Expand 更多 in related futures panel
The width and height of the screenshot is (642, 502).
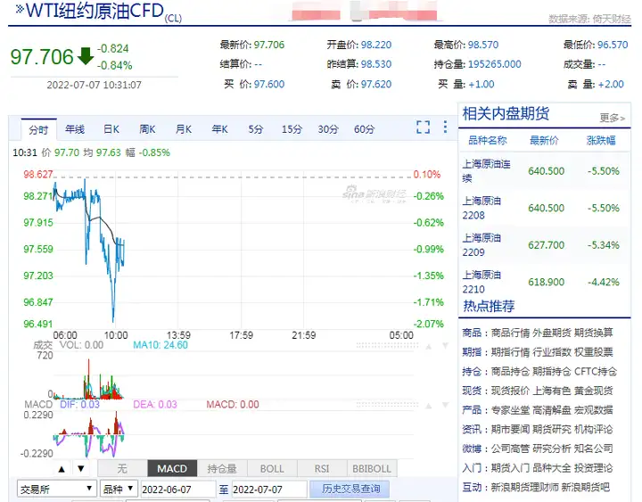tap(612, 118)
